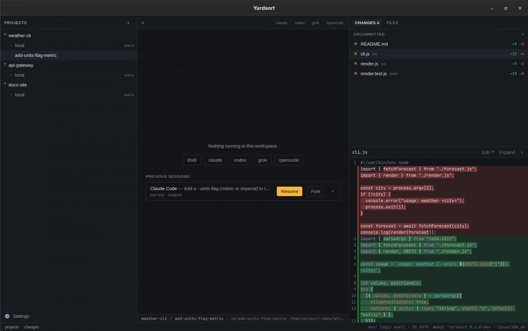Start codex from the empty workspace buttons
This screenshot has height=331, width=528.
240,160
